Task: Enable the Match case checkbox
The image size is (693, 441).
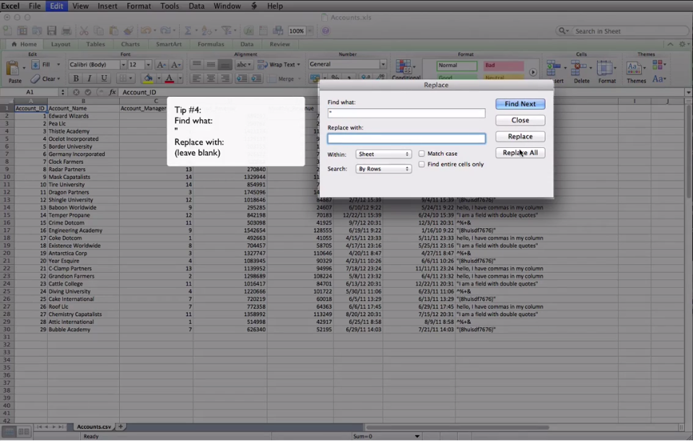Action: (x=422, y=153)
